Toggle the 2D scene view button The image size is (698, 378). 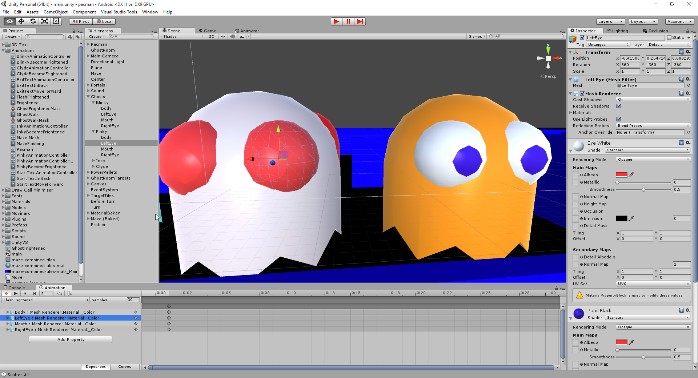coord(212,37)
